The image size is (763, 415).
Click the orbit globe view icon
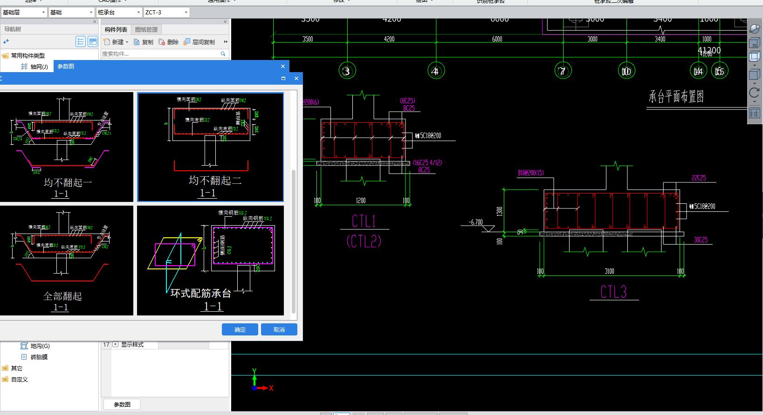point(754,29)
